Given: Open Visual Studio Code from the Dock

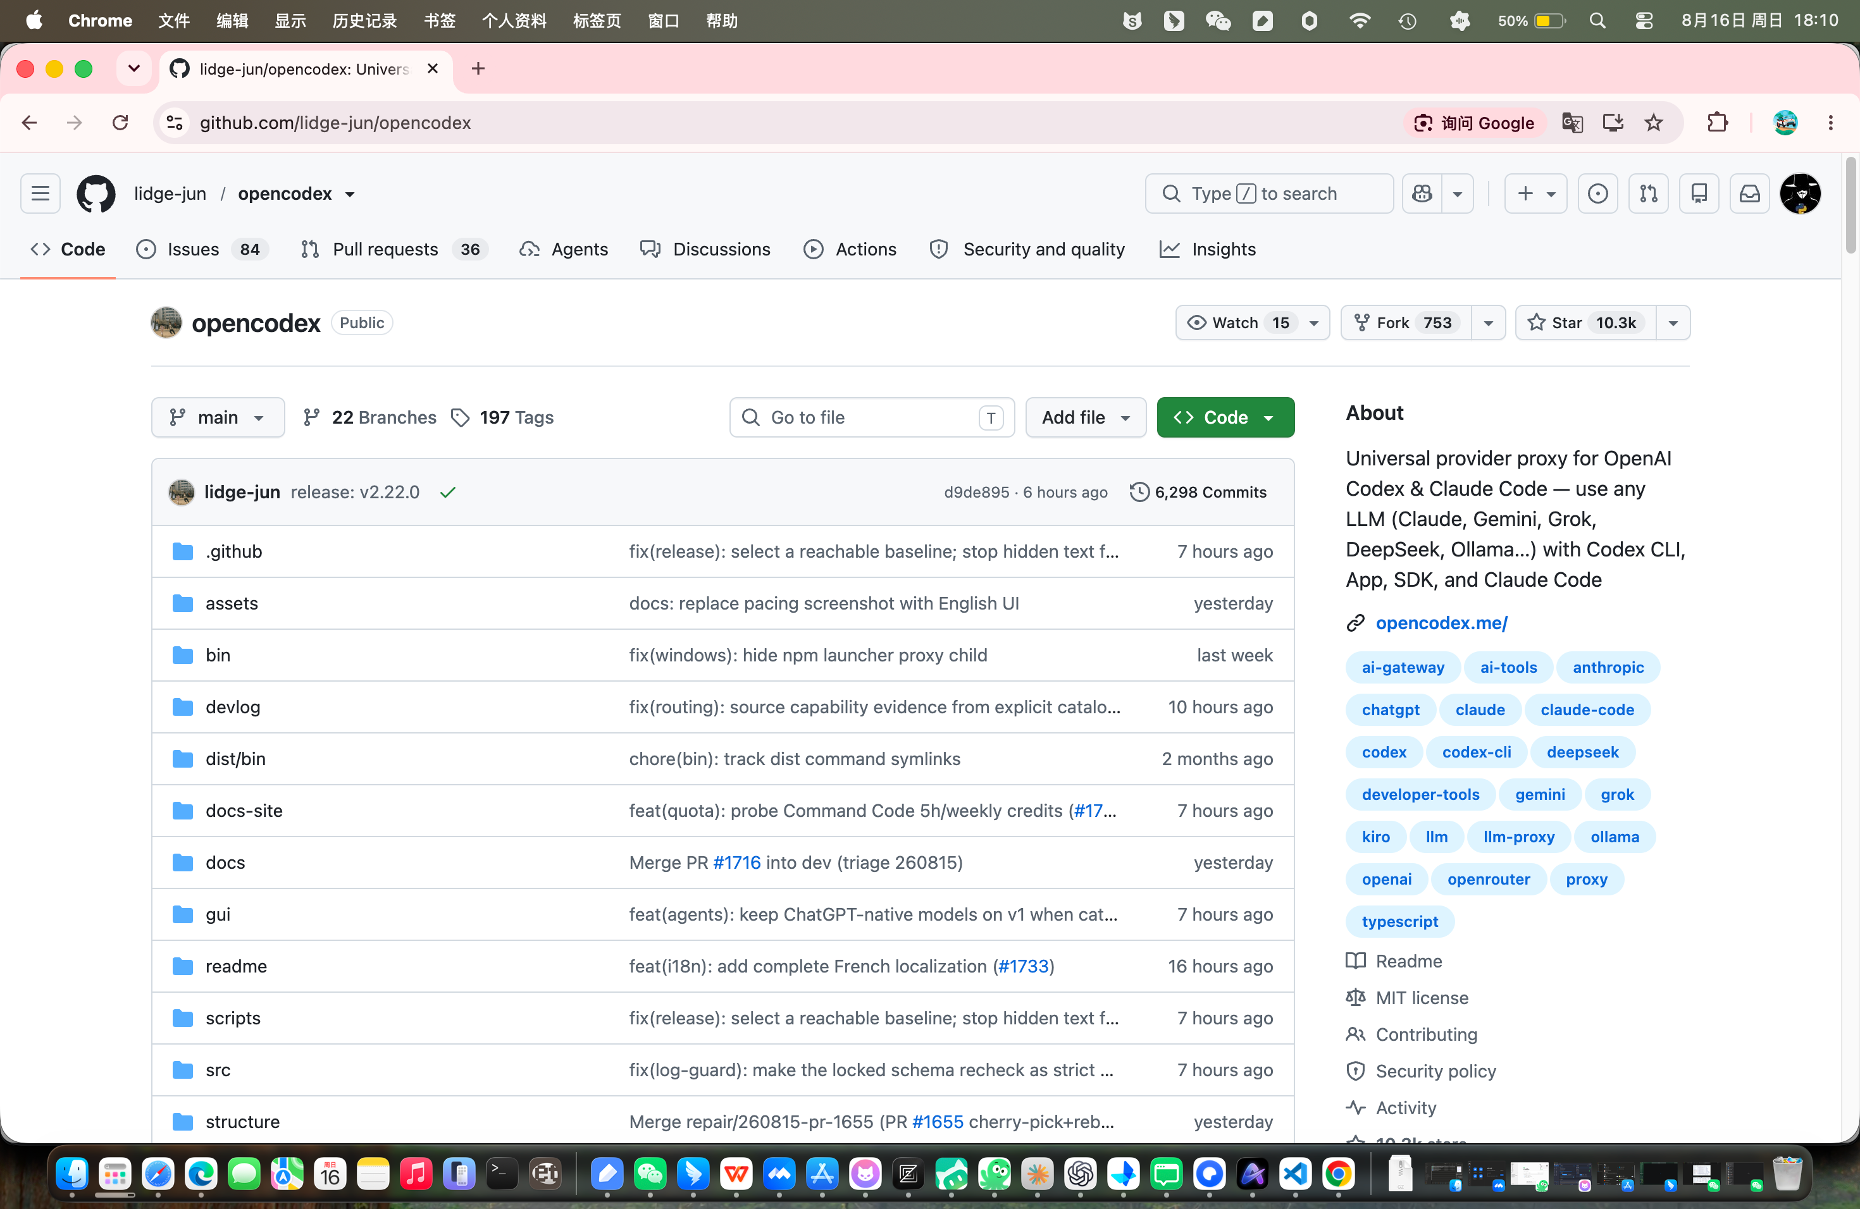Looking at the screenshot, I should click(x=1295, y=1174).
